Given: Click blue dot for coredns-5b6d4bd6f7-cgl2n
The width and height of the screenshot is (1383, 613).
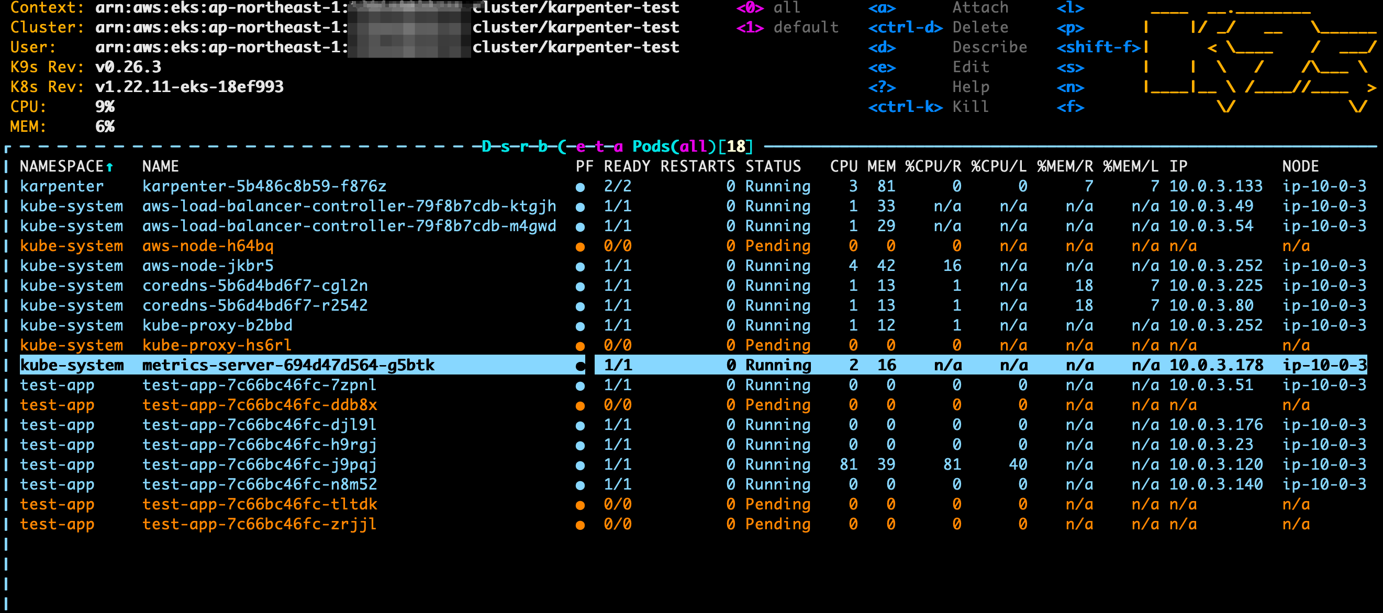Looking at the screenshot, I should click(x=580, y=287).
